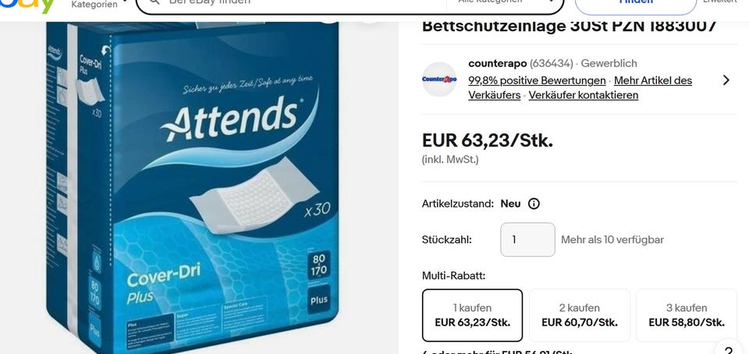This screenshot has width=749, height=354.
Task: Open the Kategorien dropdown menu
Action: [99, 5]
